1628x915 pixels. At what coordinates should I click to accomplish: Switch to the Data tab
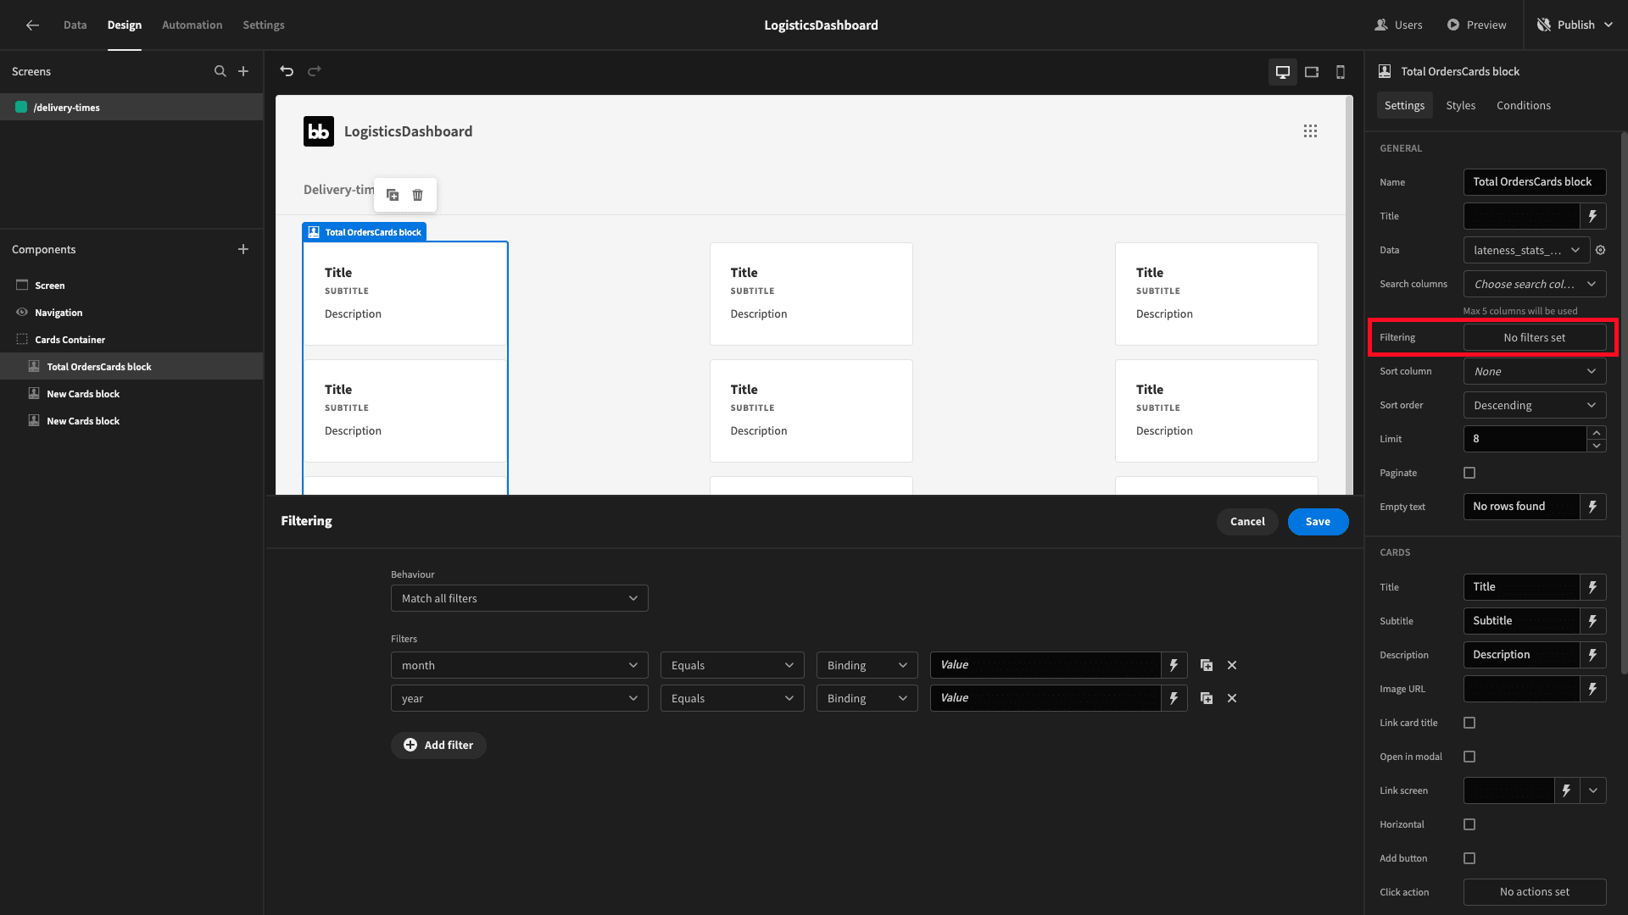(75, 25)
